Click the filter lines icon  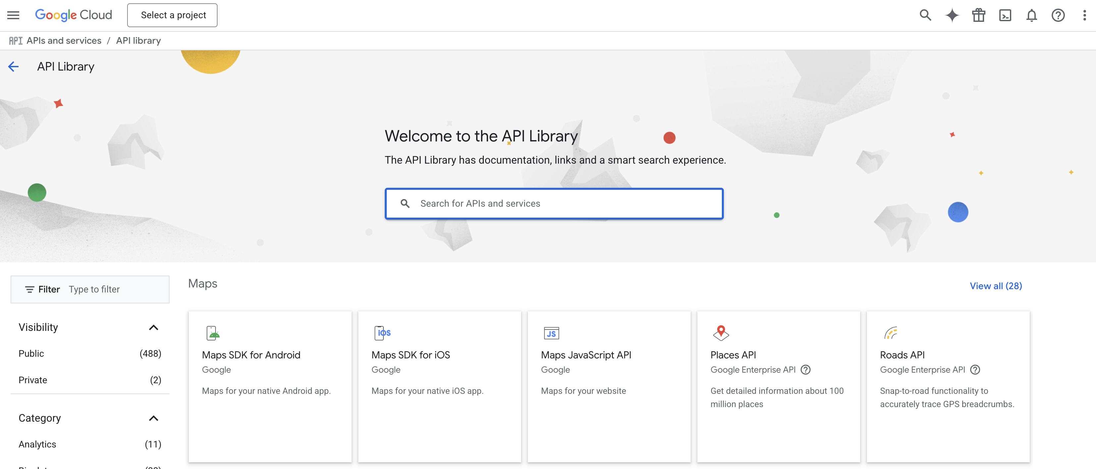coord(29,289)
